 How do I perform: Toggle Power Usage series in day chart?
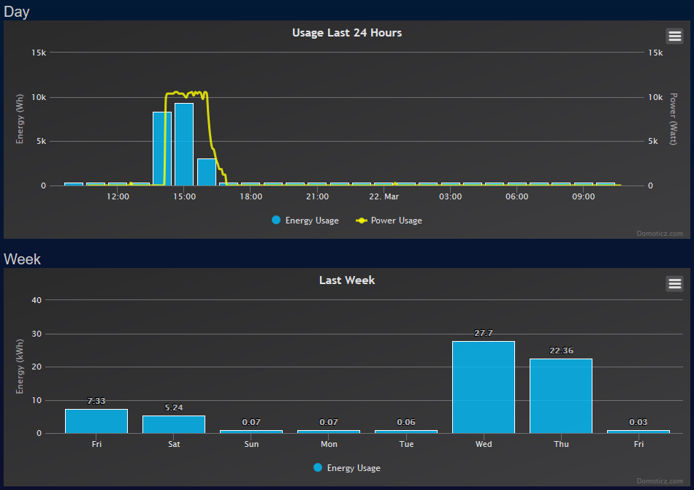point(396,221)
